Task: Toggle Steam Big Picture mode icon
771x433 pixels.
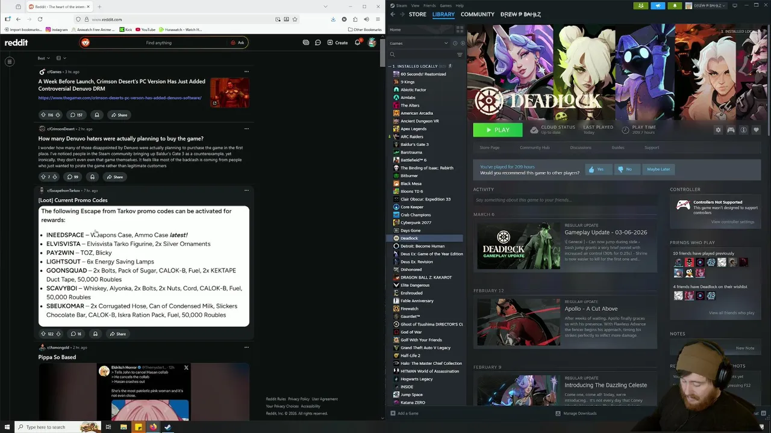Action: (x=734, y=5)
